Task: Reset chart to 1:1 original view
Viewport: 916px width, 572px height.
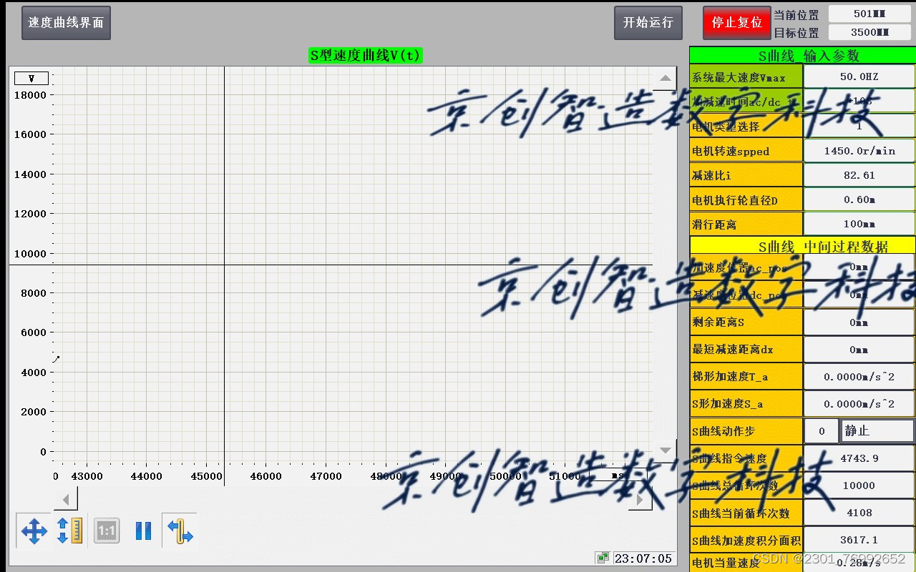Action: (x=107, y=531)
